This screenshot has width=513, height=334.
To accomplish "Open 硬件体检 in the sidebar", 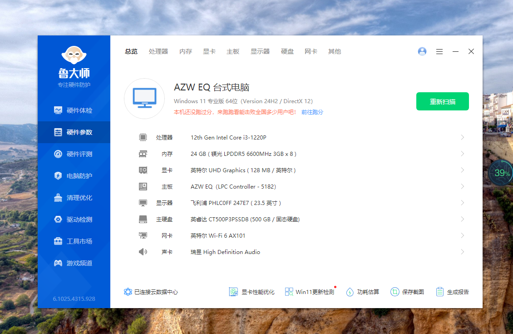I will (74, 110).
